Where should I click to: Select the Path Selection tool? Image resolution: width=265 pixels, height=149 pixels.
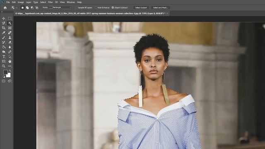click(10, 57)
